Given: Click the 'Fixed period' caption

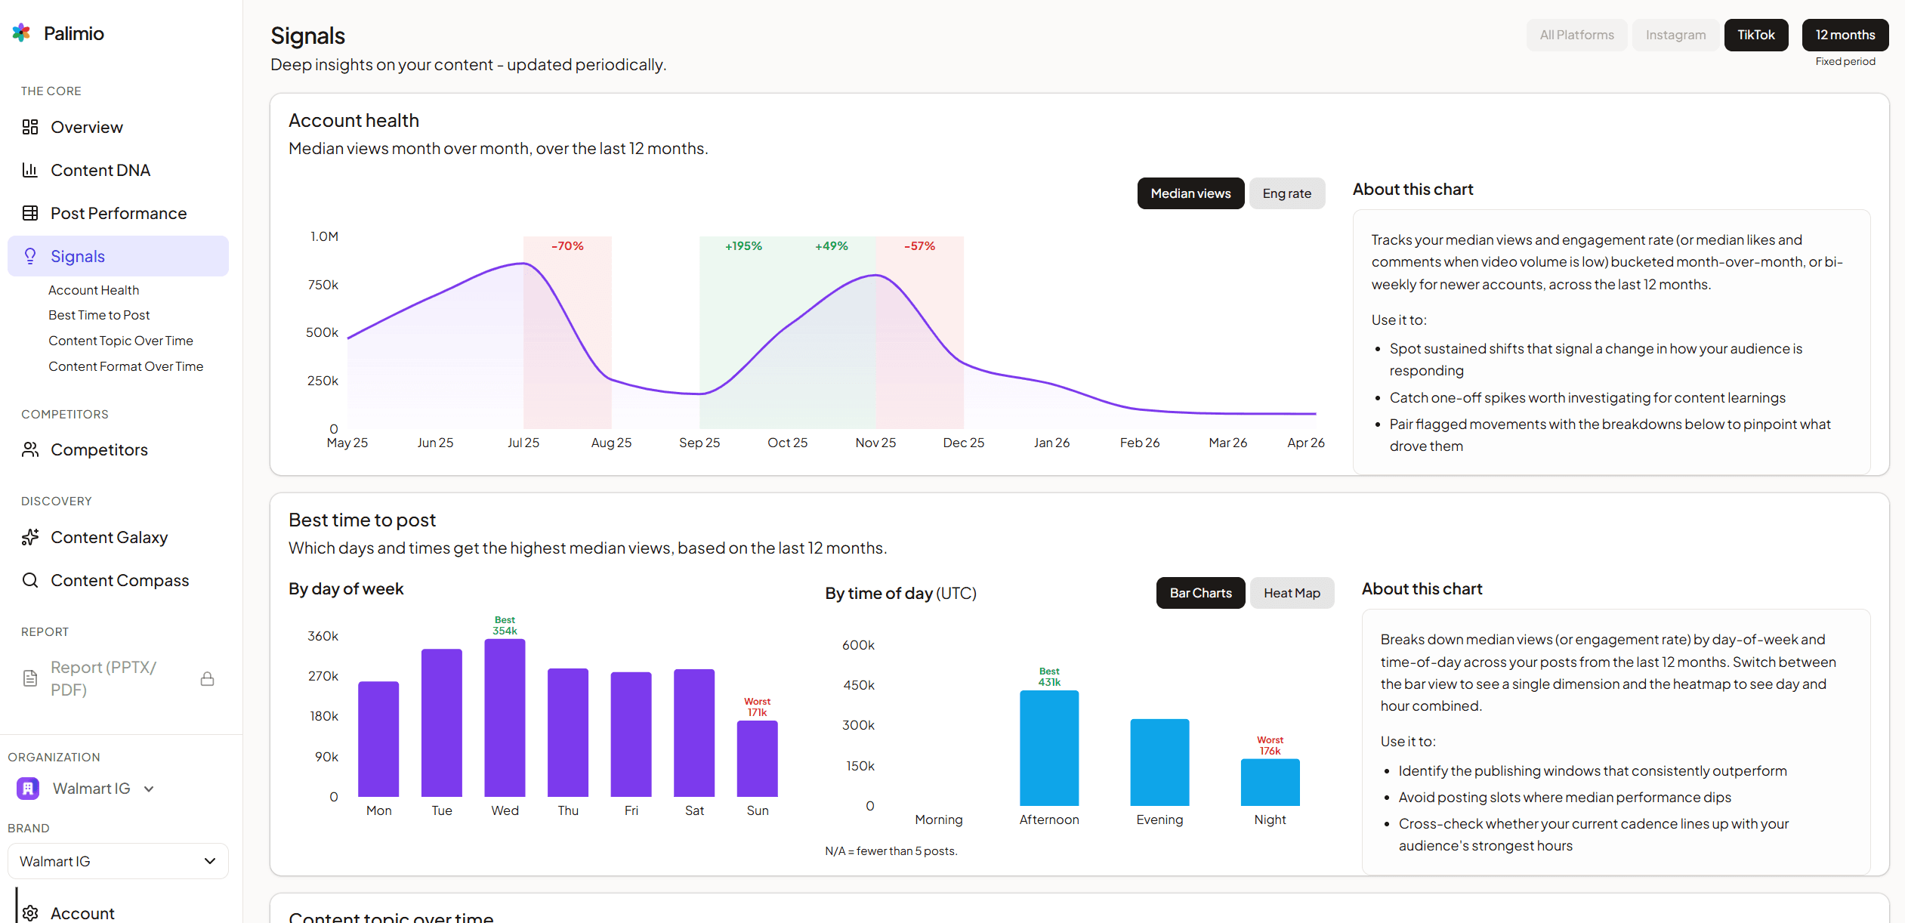Looking at the screenshot, I should tap(1845, 61).
